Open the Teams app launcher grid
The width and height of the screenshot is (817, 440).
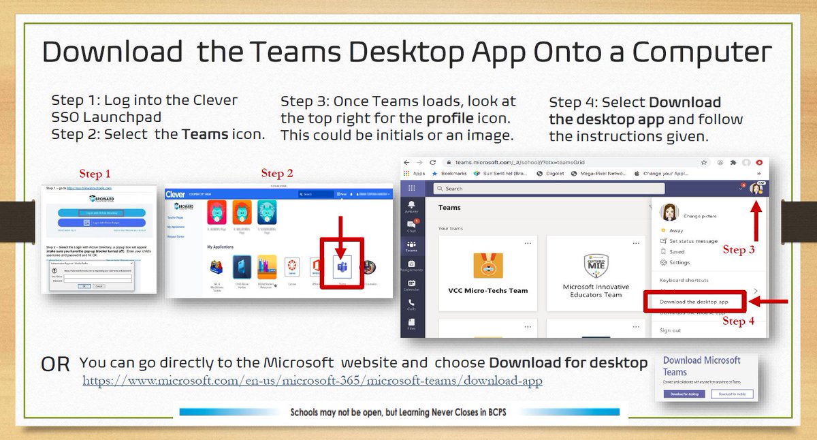coord(411,188)
